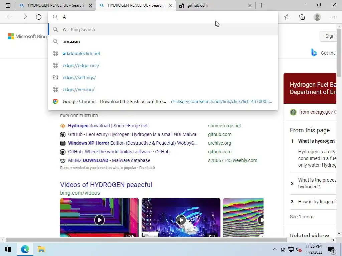This screenshot has height=256, width=342.
Task: Click archive.org domain text
Action: (219, 143)
